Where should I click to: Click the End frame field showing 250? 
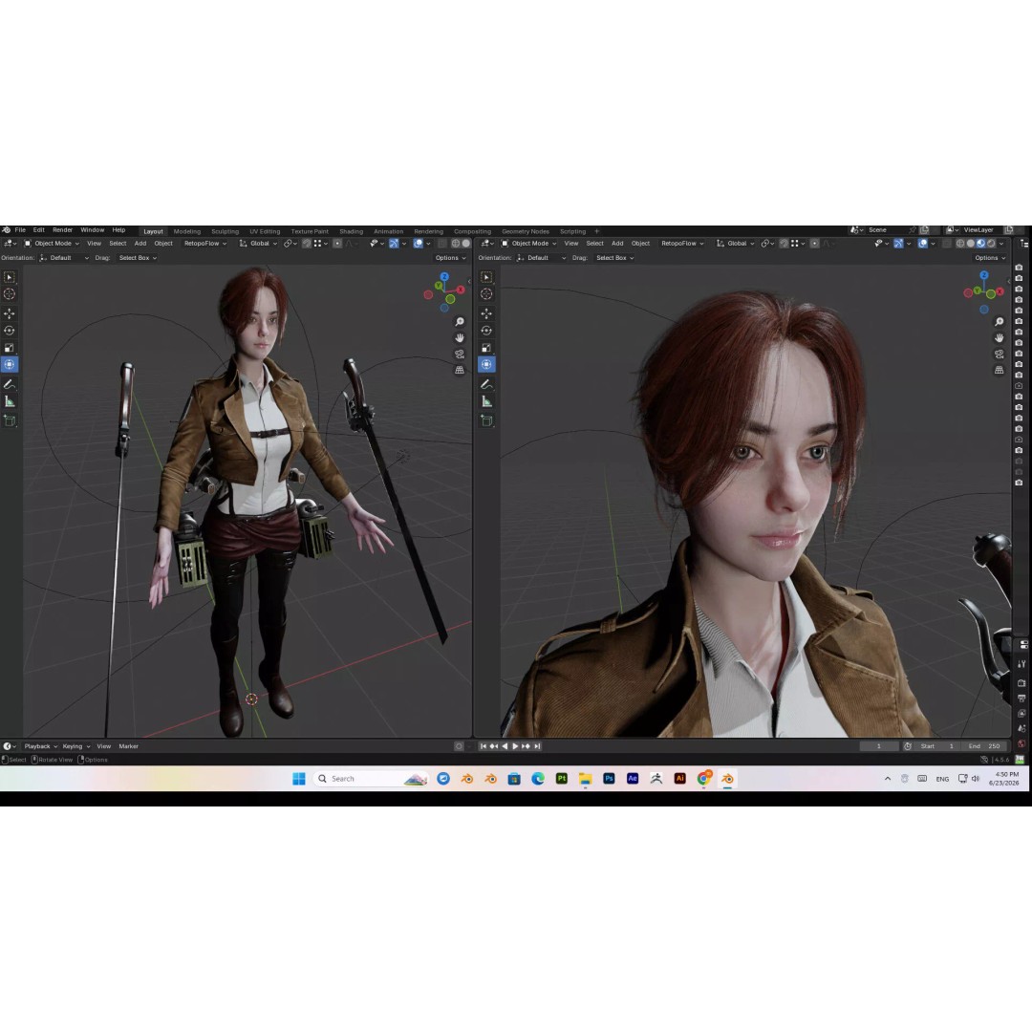click(x=984, y=746)
